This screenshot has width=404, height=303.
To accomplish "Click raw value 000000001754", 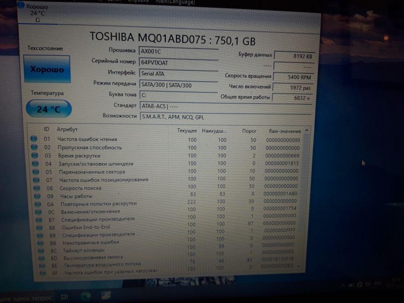I will pyautogui.click(x=280, y=208).
